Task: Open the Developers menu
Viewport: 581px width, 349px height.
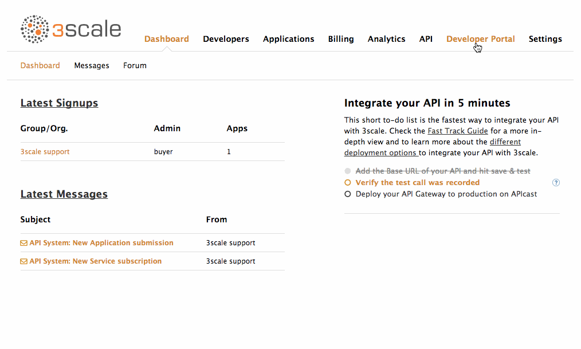Action: tap(226, 39)
